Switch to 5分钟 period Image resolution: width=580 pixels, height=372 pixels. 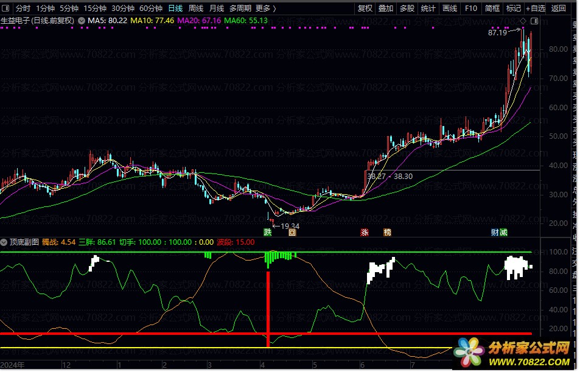point(69,8)
